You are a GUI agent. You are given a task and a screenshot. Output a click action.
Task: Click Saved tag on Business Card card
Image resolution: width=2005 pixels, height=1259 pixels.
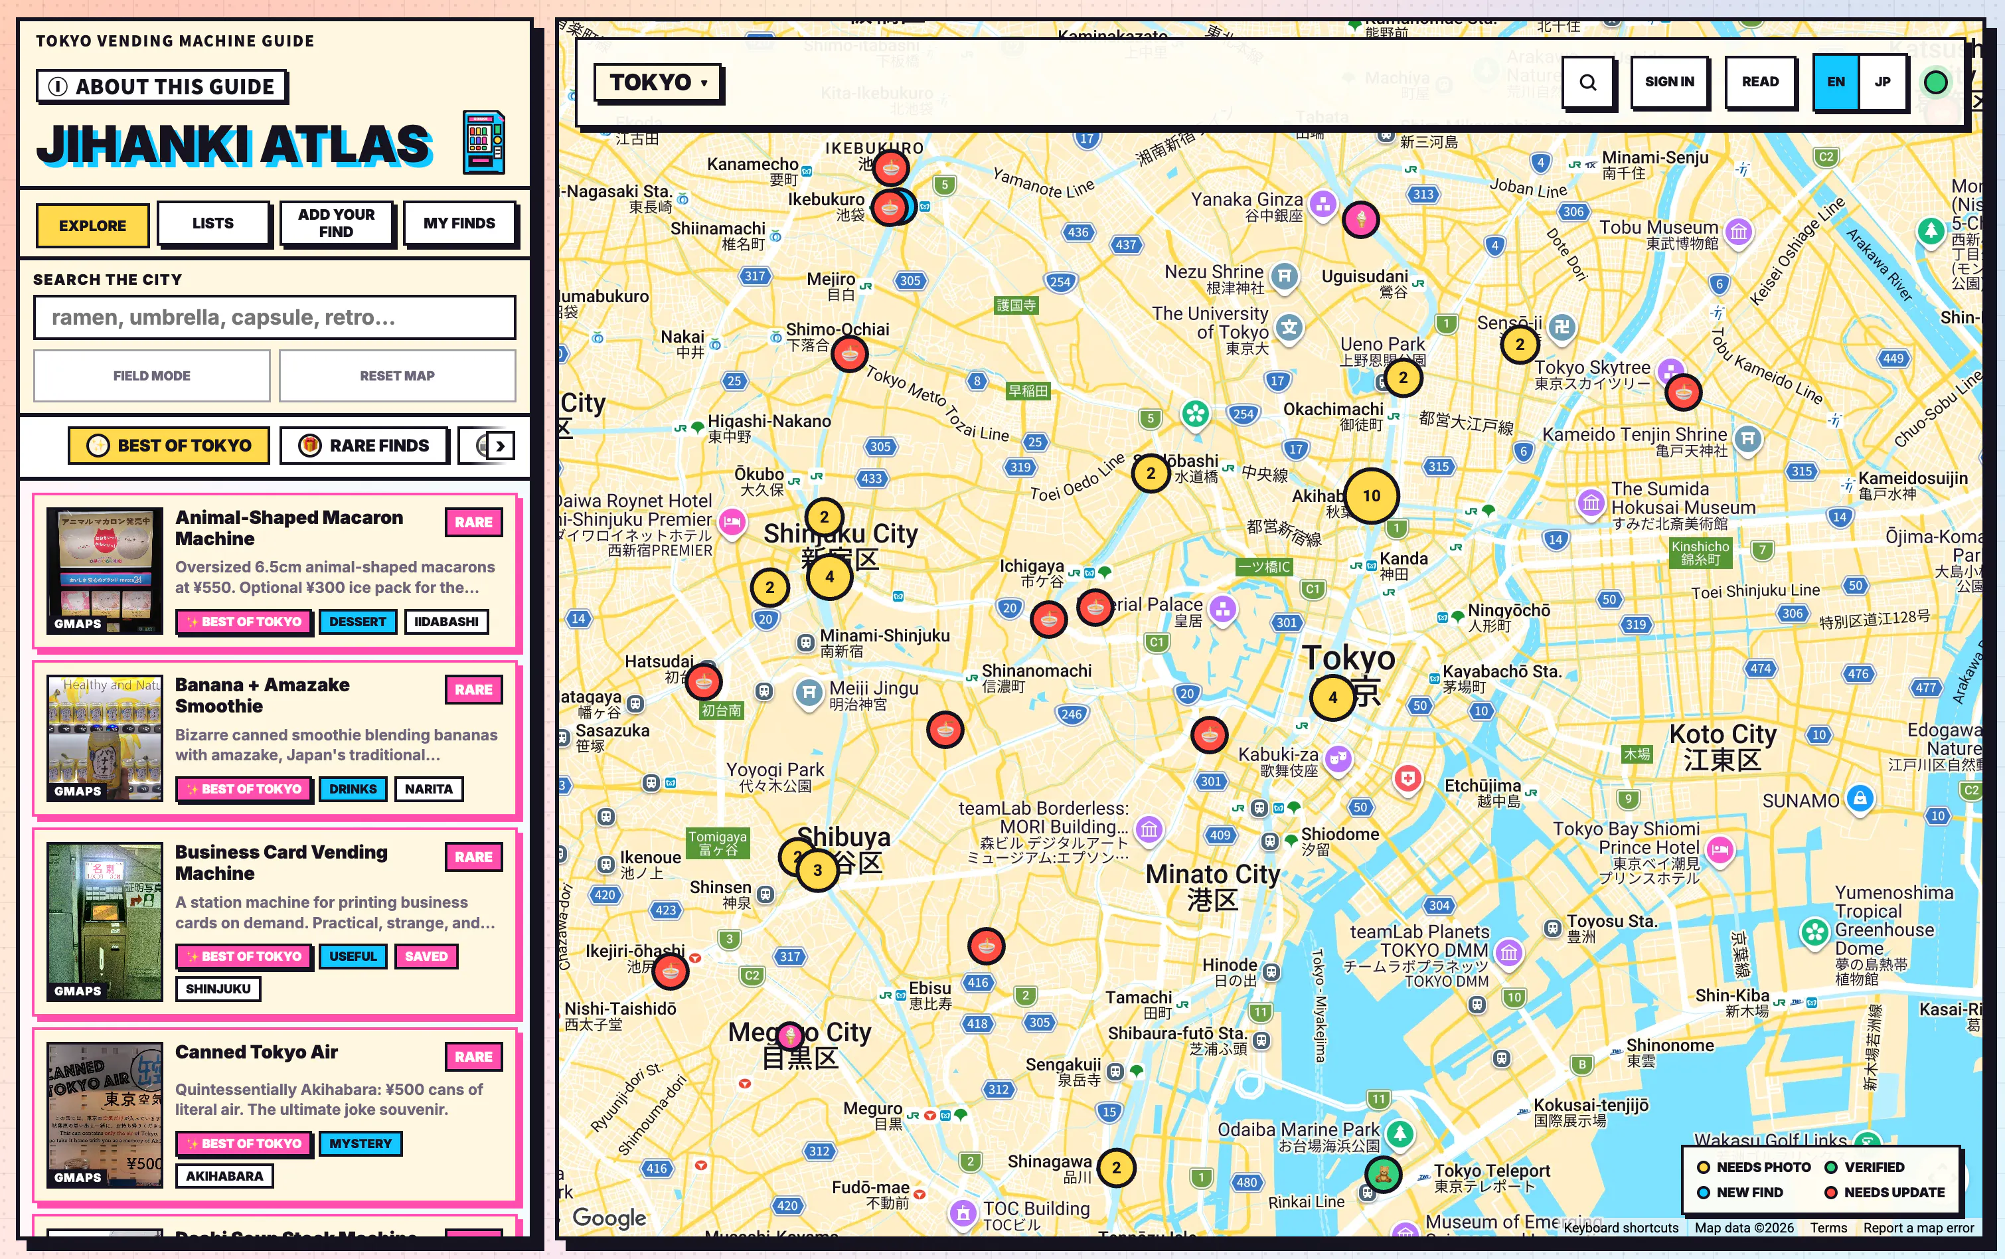(x=426, y=956)
